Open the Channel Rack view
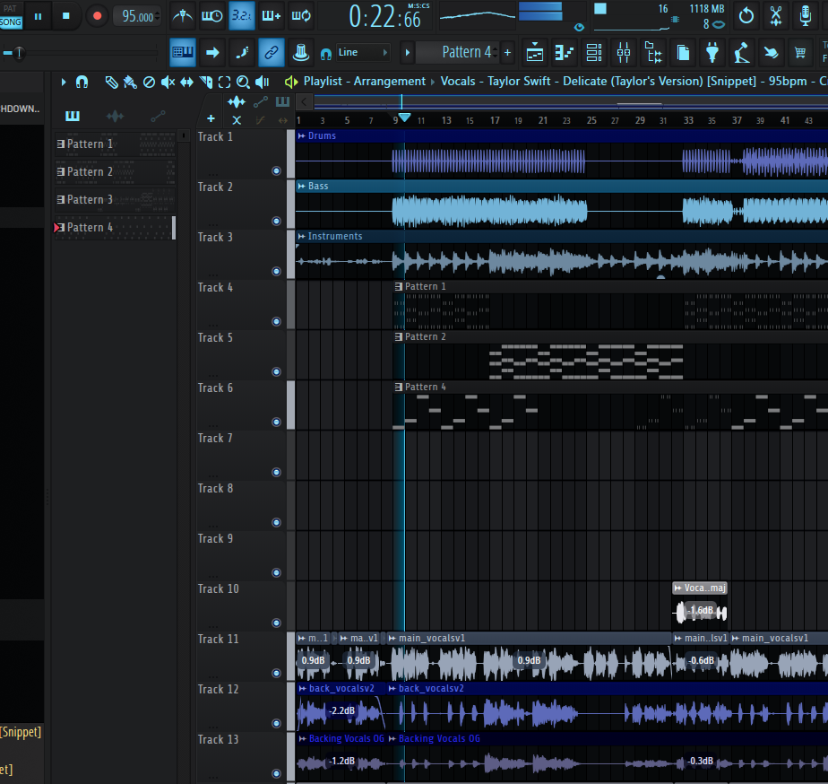The height and width of the screenshot is (784, 828). tap(594, 53)
